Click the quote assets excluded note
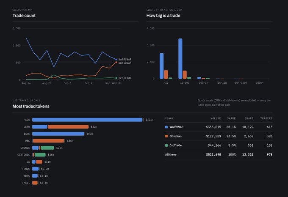The height and width of the screenshot is (197, 288). click(x=234, y=103)
